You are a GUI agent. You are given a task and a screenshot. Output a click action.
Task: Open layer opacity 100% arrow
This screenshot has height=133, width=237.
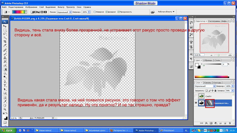(x=233, y=86)
